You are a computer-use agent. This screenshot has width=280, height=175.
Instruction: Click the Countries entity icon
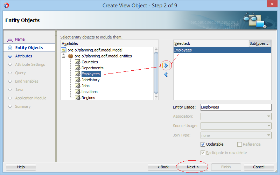click(77, 62)
